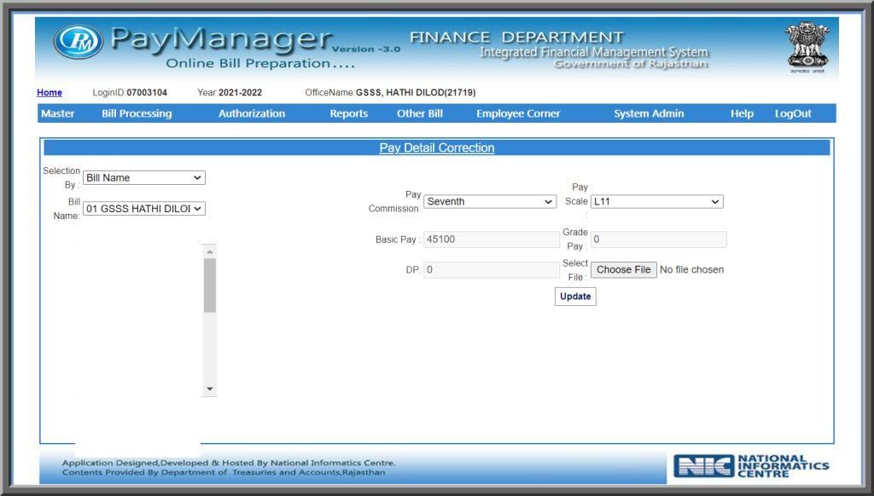This screenshot has height=496, width=874.
Task: Open the Master menu
Action: [57, 113]
